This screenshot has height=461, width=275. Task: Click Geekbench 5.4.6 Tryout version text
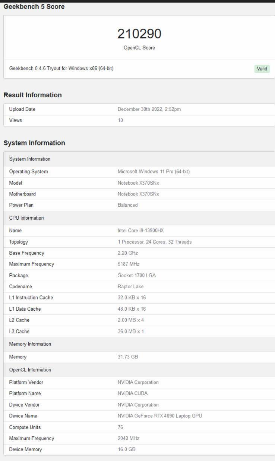(x=61, y=69)
